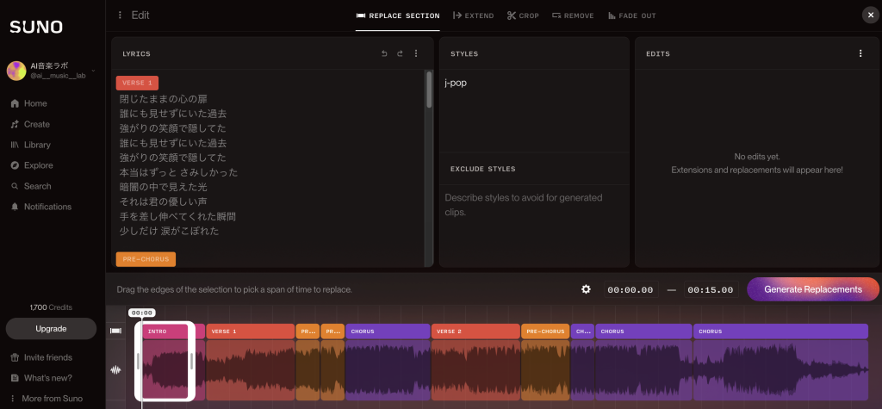Close the editor with the X button
882x409 pixels.
pyautogui.click(x=869, y=15)
